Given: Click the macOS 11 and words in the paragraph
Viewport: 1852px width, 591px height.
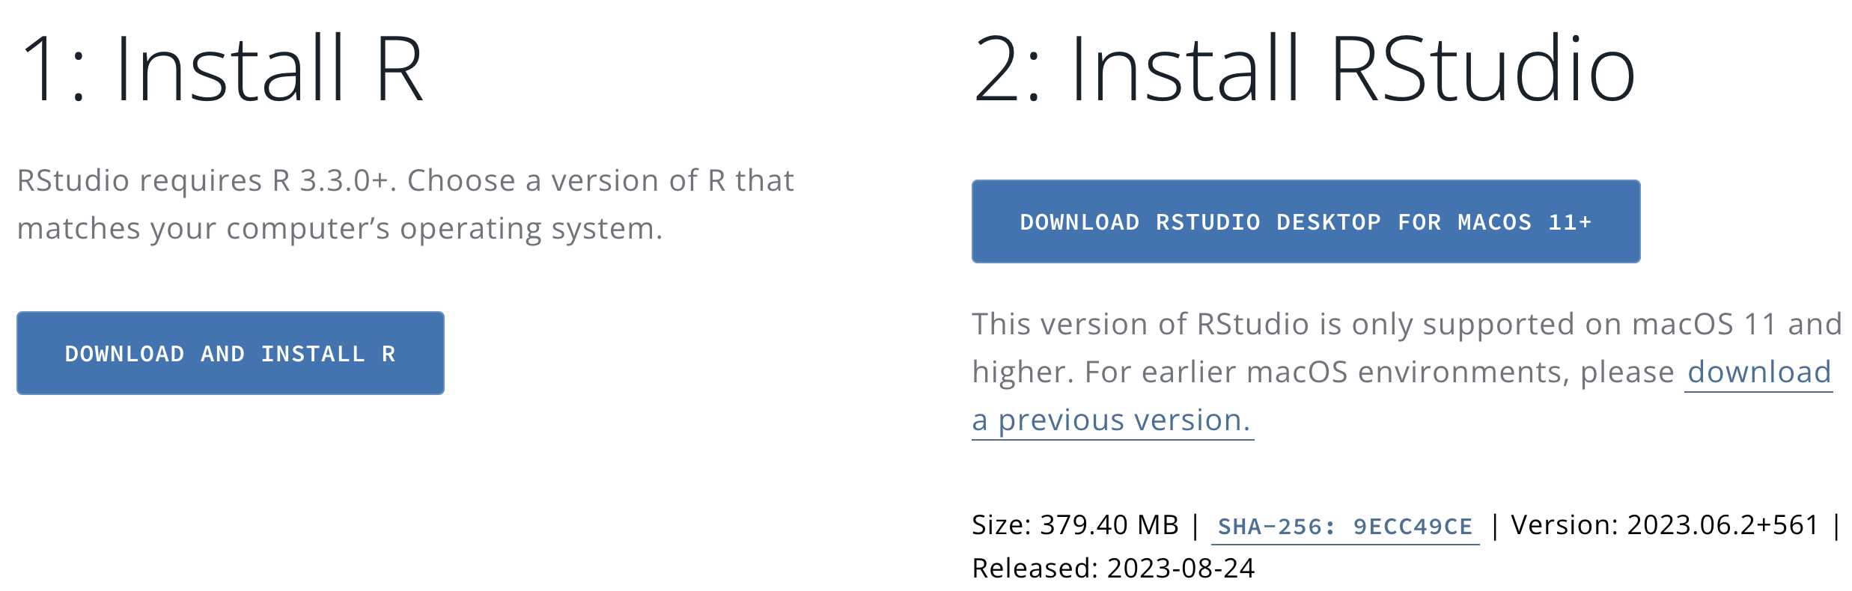Looking at the screenshot, I should point(1737,324).
